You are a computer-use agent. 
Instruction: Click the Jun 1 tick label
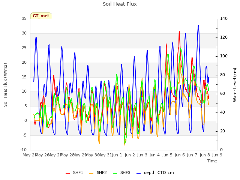coord(117,155)
